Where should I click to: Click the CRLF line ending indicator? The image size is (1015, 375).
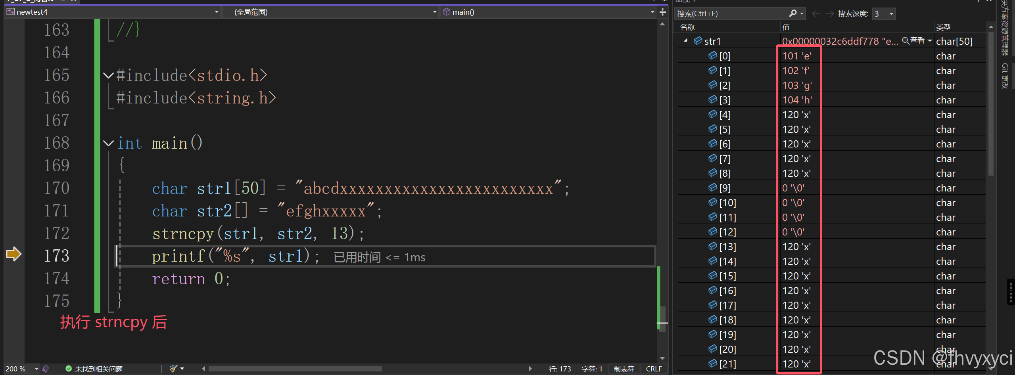point(654,369)
